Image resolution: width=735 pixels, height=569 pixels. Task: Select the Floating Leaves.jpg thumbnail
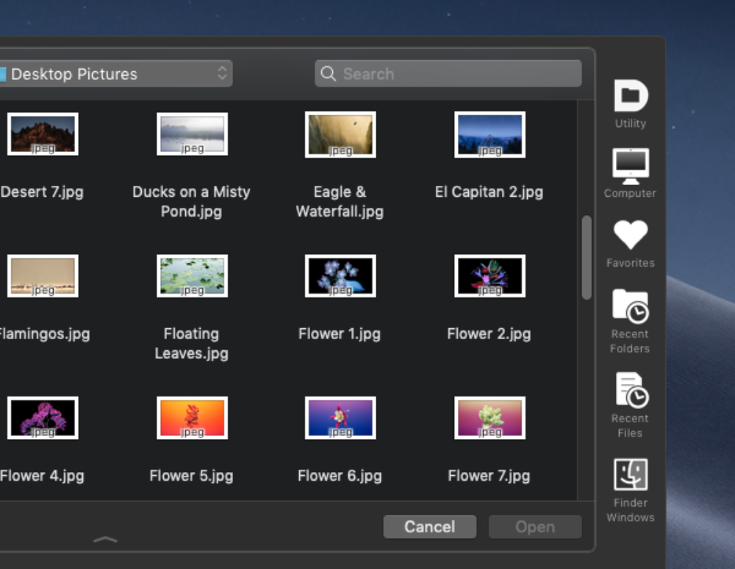click(192, 275)
